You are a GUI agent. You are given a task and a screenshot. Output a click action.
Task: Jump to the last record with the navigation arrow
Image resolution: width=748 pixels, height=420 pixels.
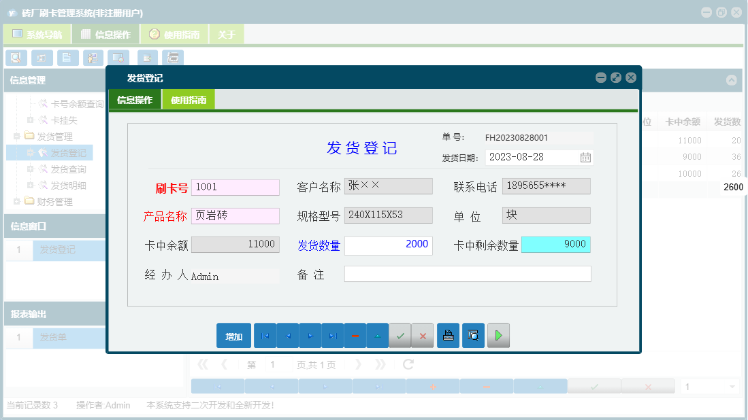coord(333,335)
